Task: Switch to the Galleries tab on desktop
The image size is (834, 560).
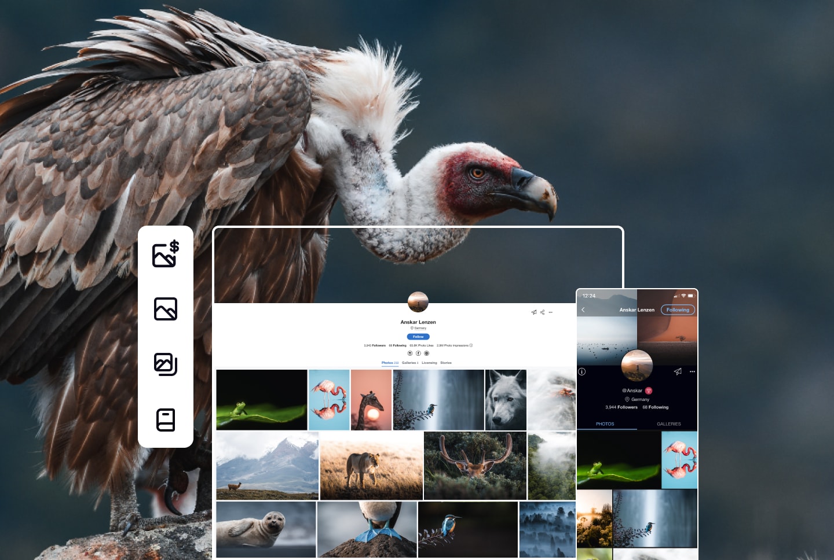Action: coord(409,363)
